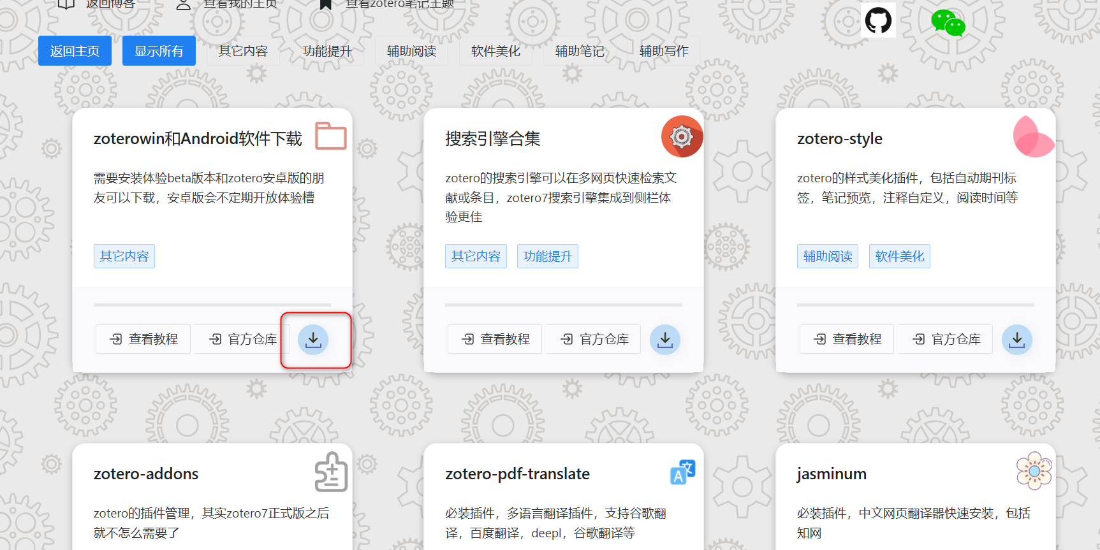
Task: Filter by 辅助阅读 category tab
Action: (x=411, y=51)
